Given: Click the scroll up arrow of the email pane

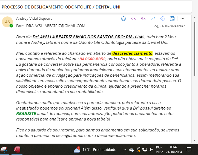Looking at the screenshot, I should [194, 18].
